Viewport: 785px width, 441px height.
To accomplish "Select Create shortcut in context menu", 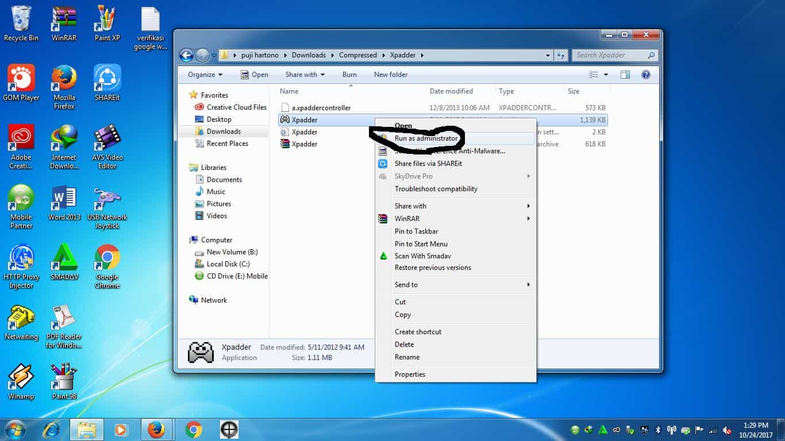I will point(455,332).
